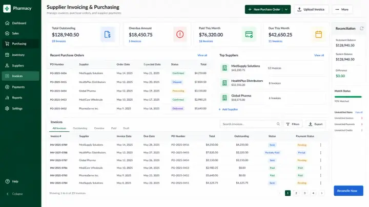
Task: Switch to the Outstanding tab
Action: click(80, 128)
